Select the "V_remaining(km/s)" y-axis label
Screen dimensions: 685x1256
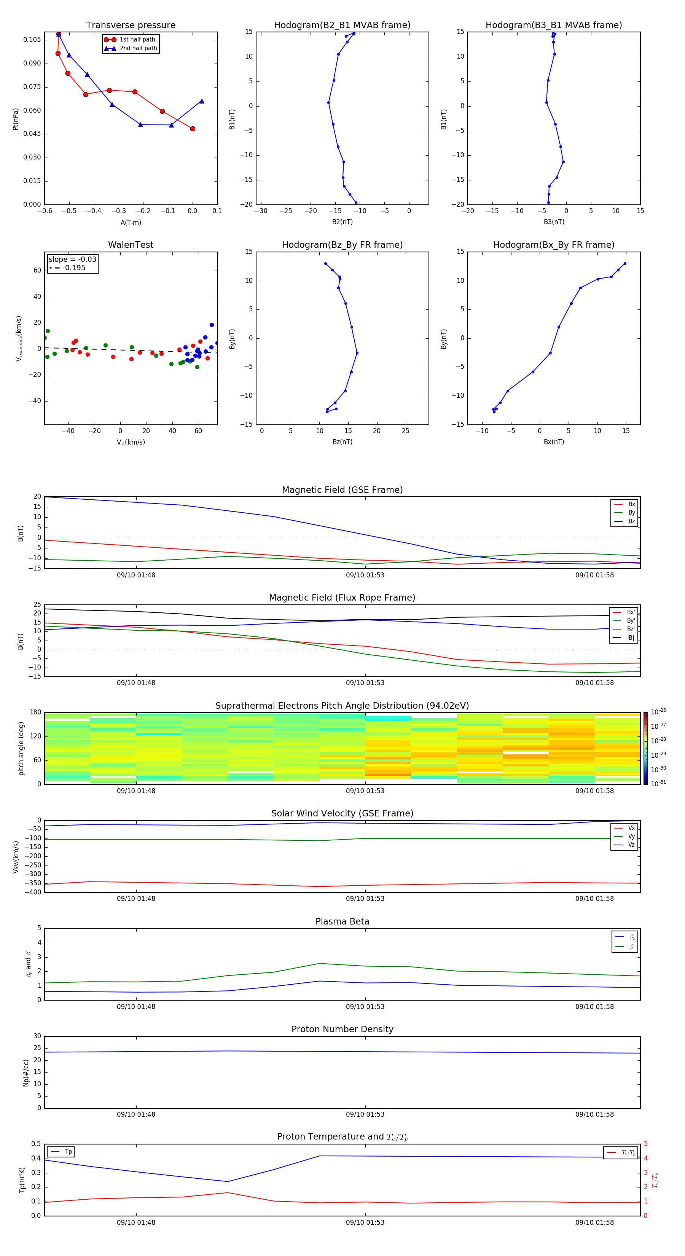19,338
